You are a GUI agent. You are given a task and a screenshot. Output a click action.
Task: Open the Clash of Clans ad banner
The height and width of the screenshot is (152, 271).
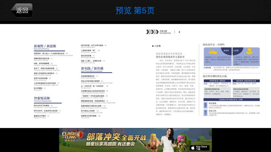click(136, 140)
